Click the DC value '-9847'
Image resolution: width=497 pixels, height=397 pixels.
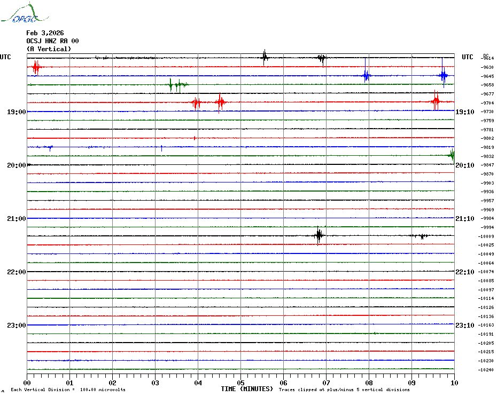[x=487, y=165]
